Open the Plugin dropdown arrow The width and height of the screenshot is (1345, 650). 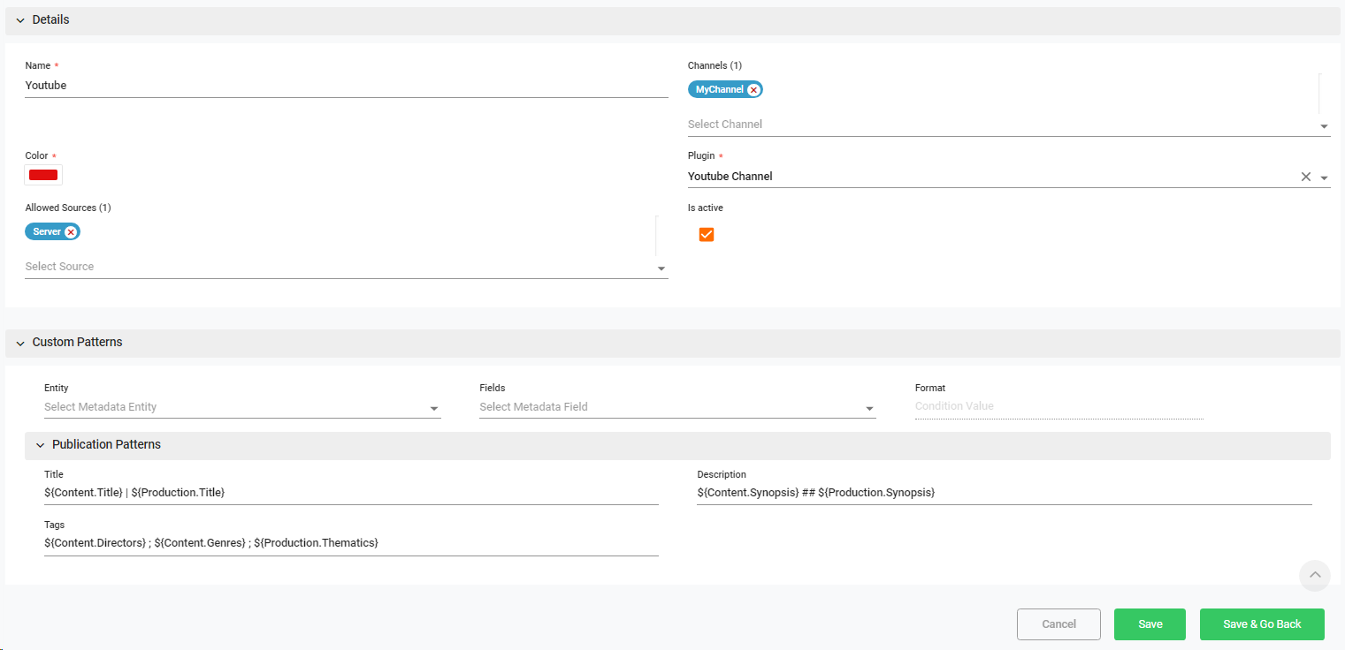click(1324, 178)
